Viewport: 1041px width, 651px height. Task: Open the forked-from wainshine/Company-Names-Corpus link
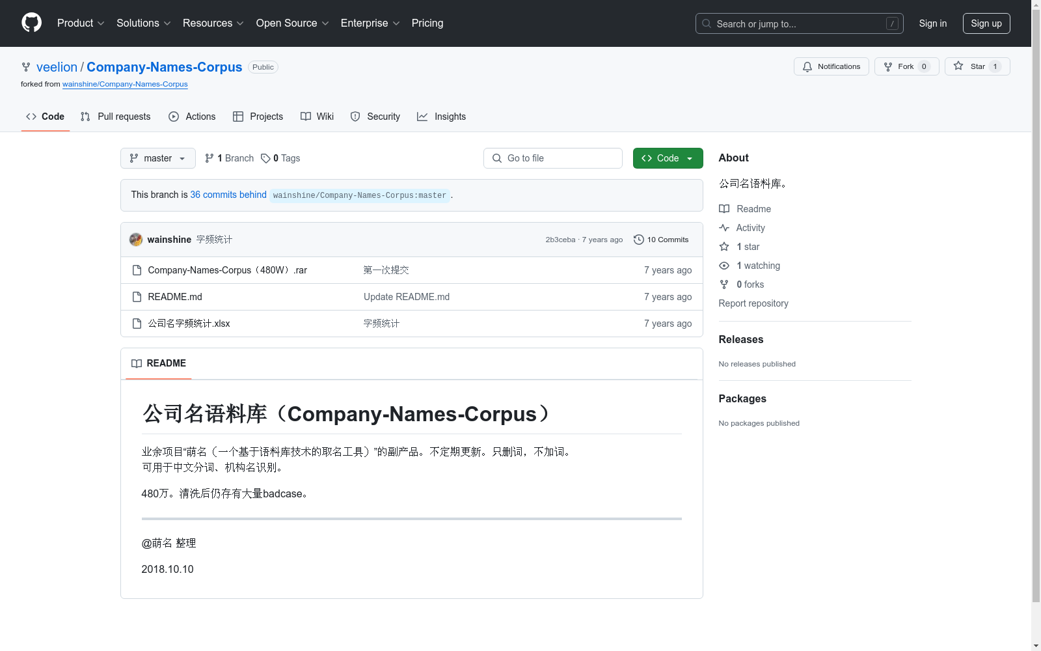(125, 84)
